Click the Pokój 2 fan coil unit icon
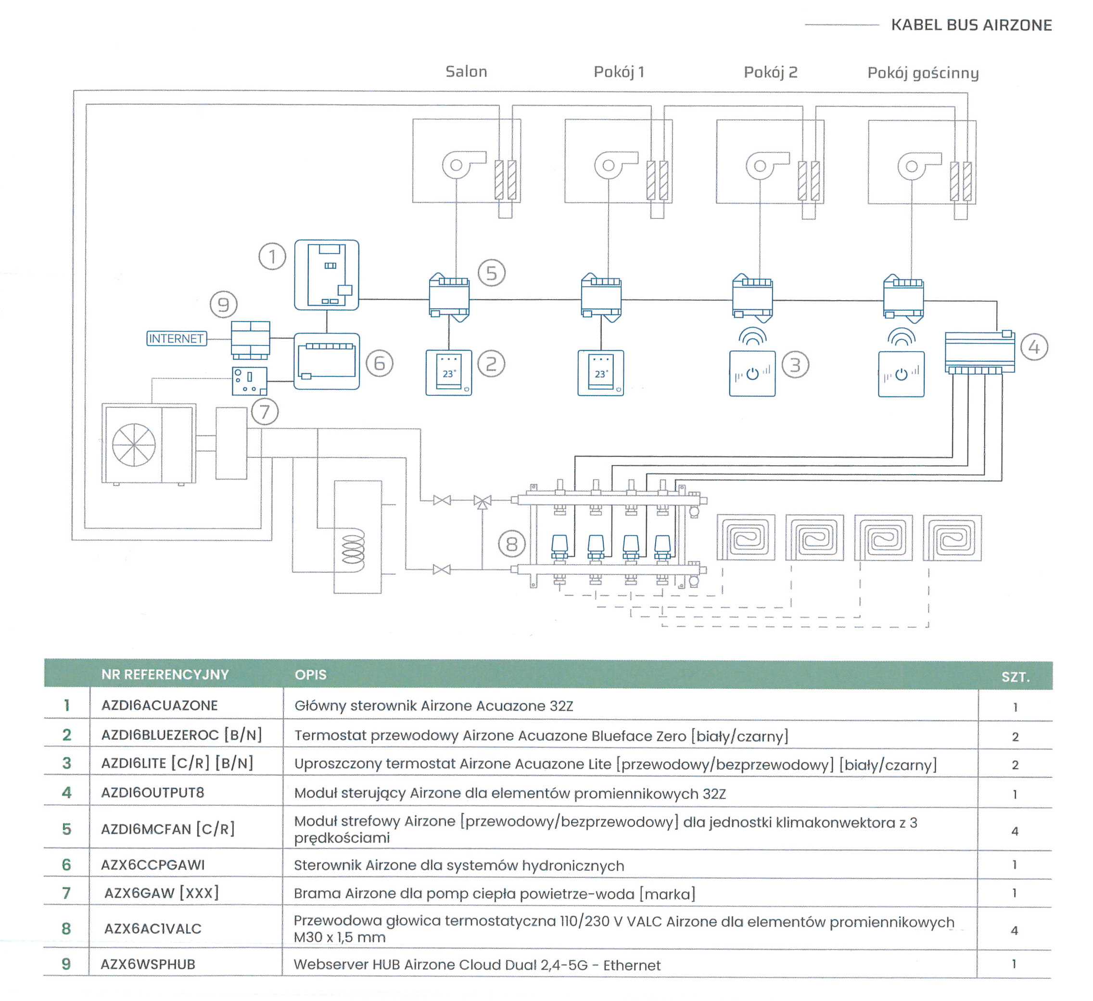Image resolution: width=1093 pixels, height=1001 pixels. tap(770, 162)
